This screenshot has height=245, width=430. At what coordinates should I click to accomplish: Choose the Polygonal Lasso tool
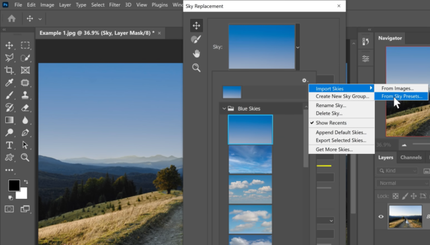point(9,58)
